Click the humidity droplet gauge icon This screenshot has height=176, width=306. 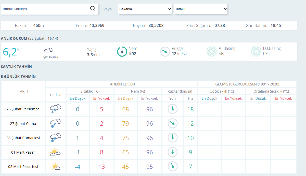(x=122, y=52)
